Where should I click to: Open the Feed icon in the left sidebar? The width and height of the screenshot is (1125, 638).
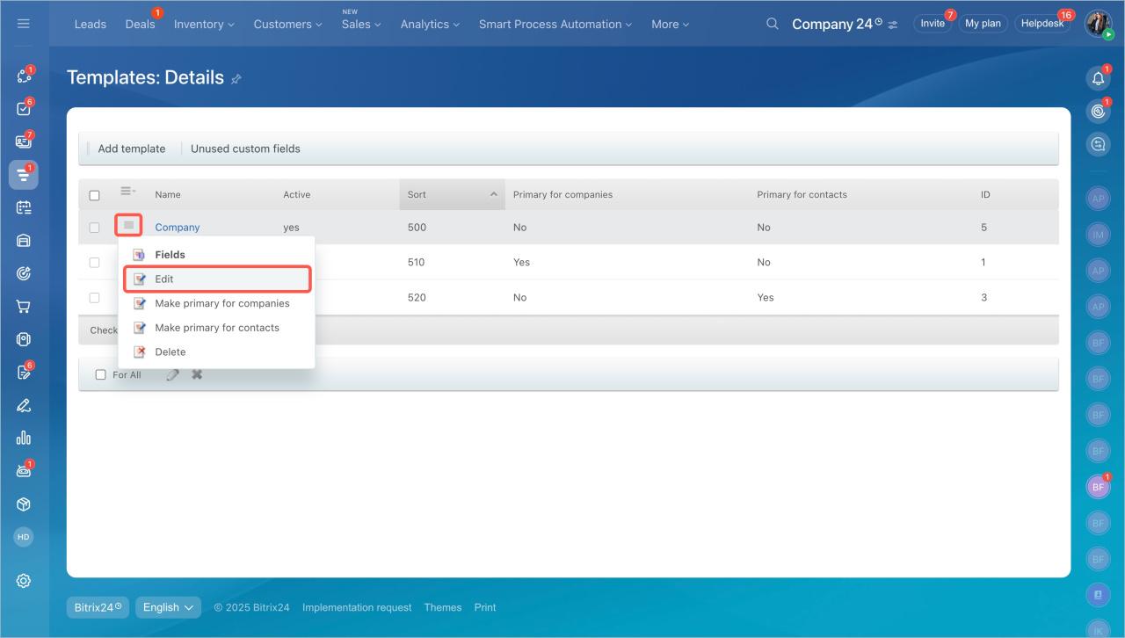point(24,76)
